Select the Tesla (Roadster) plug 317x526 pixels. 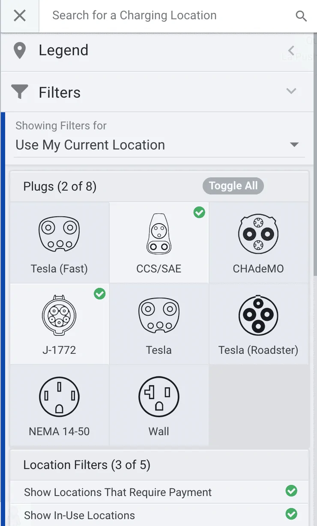click(258, 316)
